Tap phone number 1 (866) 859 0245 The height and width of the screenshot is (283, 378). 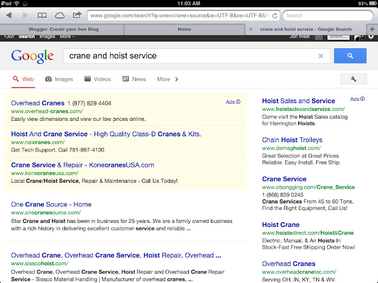point(282,195)
